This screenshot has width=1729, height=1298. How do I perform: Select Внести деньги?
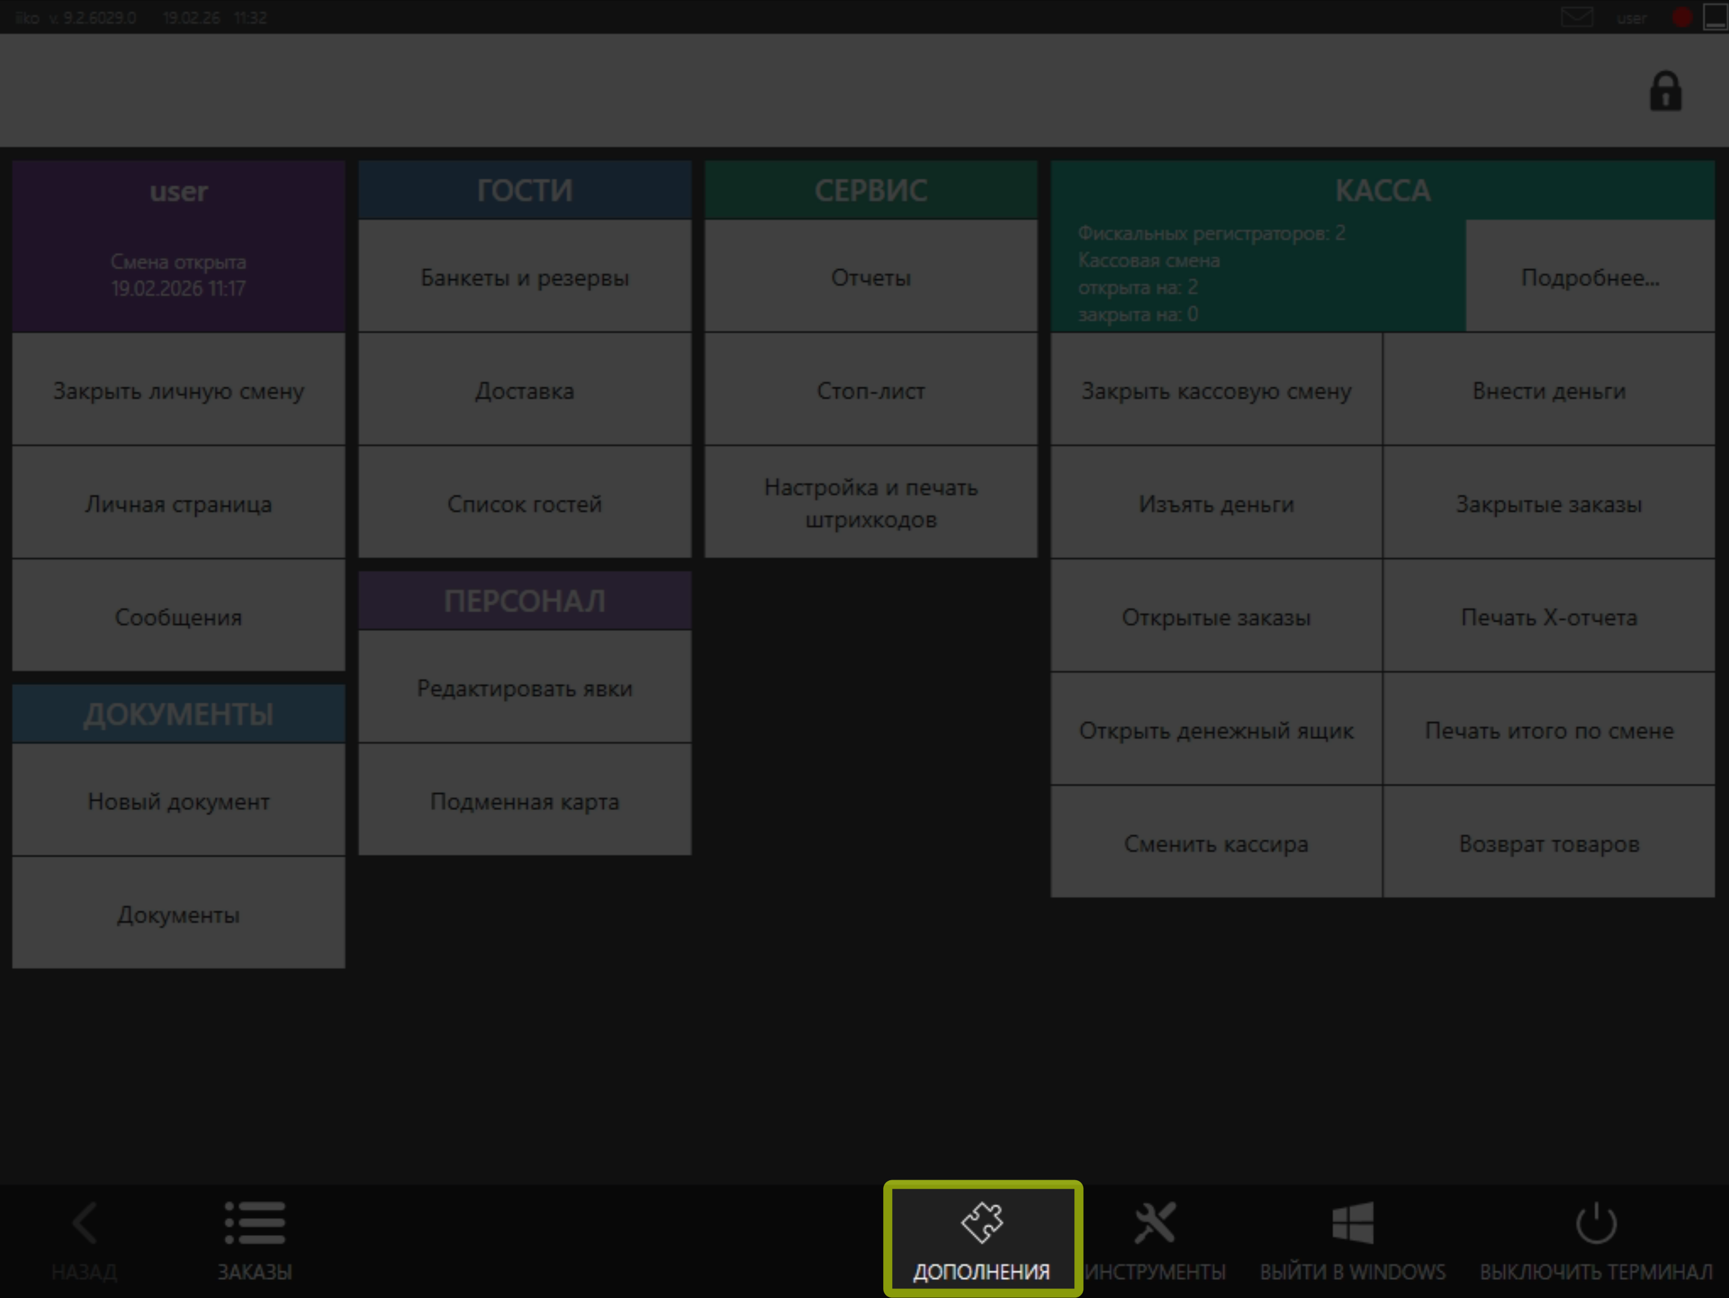point(1549,391)
